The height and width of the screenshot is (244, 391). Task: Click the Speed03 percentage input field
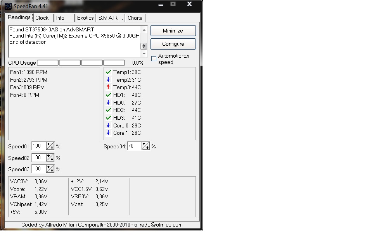(x=39, y=169)
